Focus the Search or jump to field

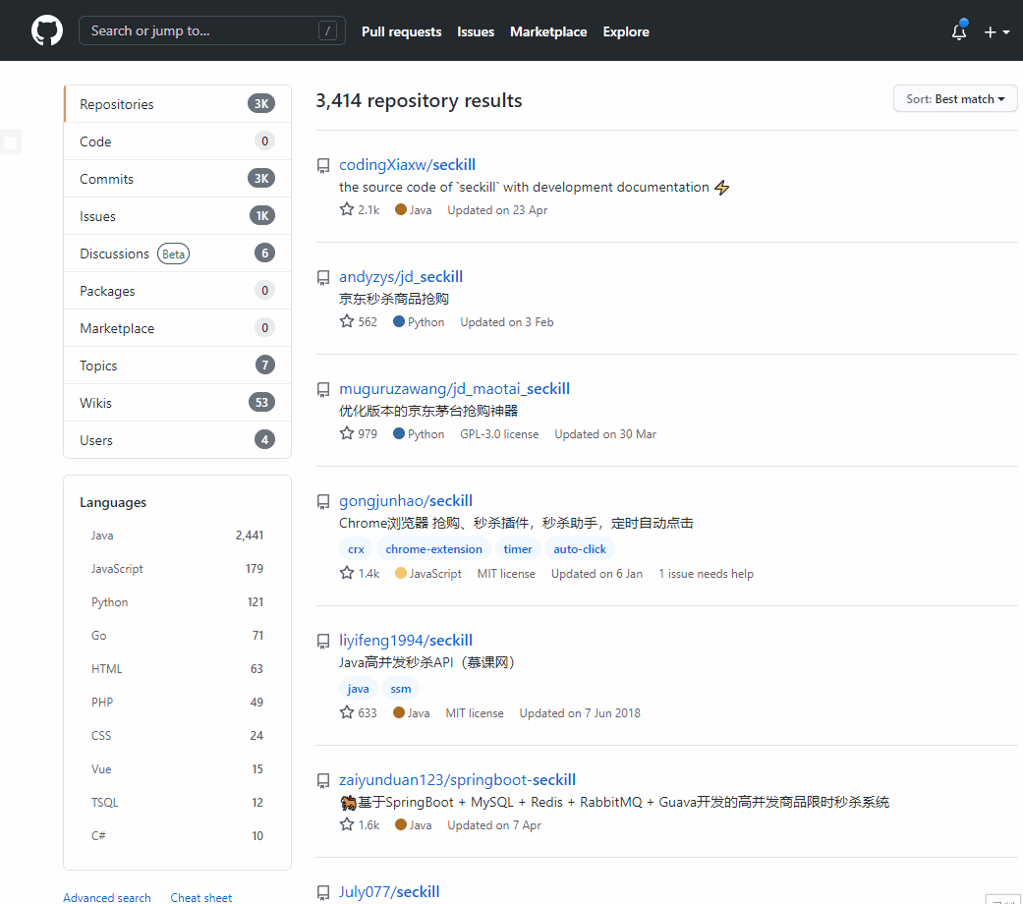tap(201, 31)
